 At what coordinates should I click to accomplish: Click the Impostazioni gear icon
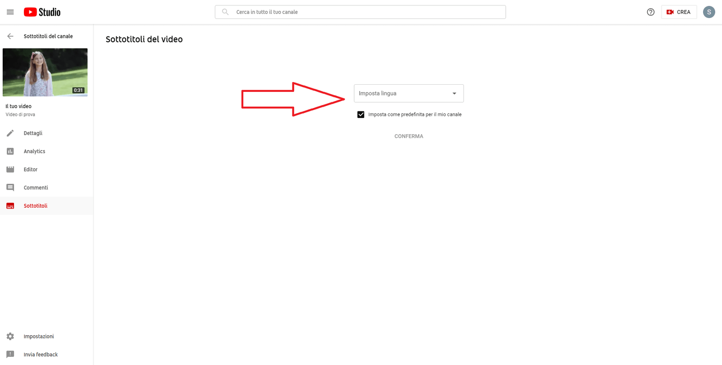pyautogui.click(x=10, y=337)
